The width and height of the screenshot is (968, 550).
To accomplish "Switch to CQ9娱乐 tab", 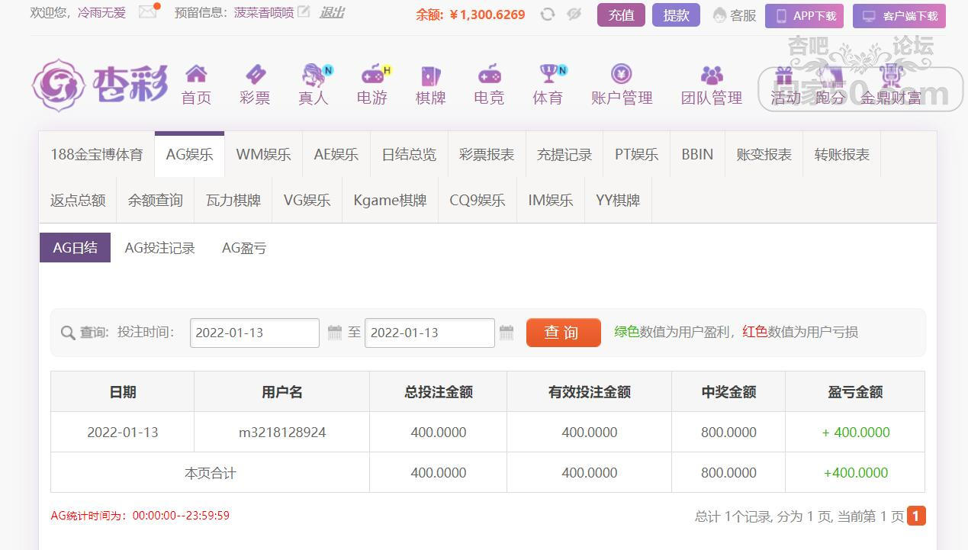I will [477, 200].
